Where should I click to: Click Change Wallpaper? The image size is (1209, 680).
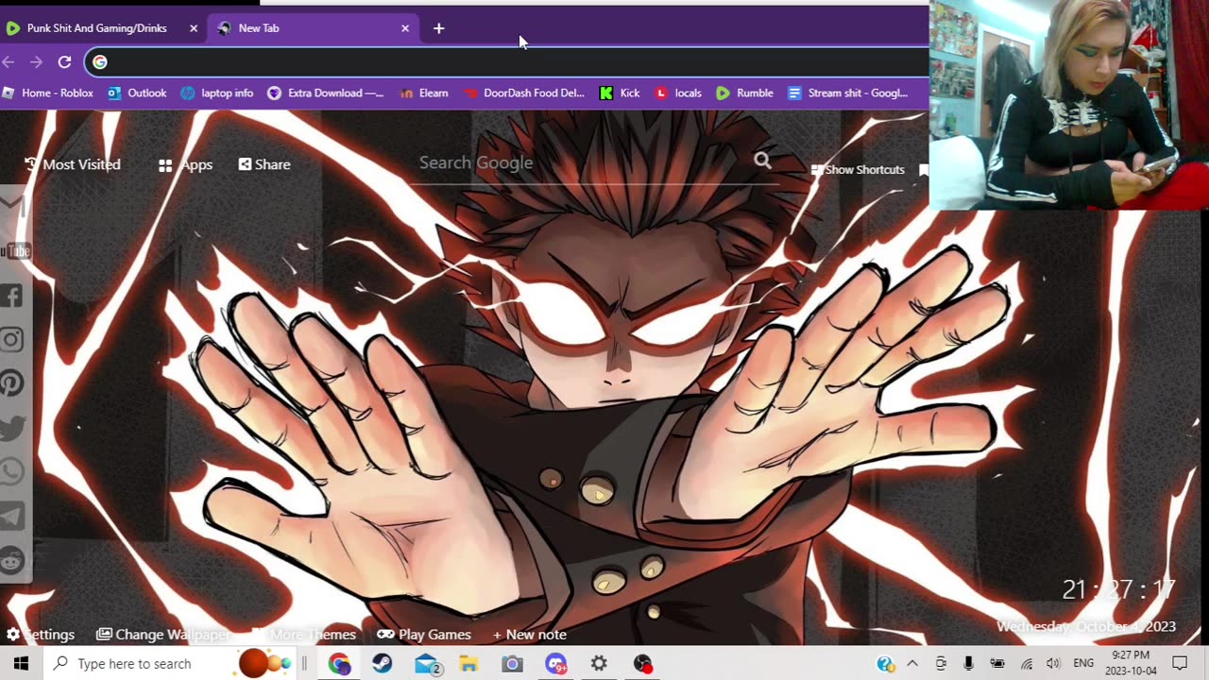(x=162, y=635)
